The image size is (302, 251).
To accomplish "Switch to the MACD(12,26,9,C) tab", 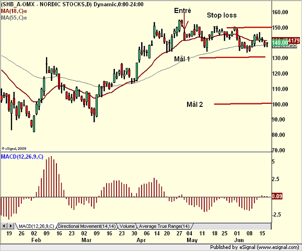I will [x=36, y=226].
